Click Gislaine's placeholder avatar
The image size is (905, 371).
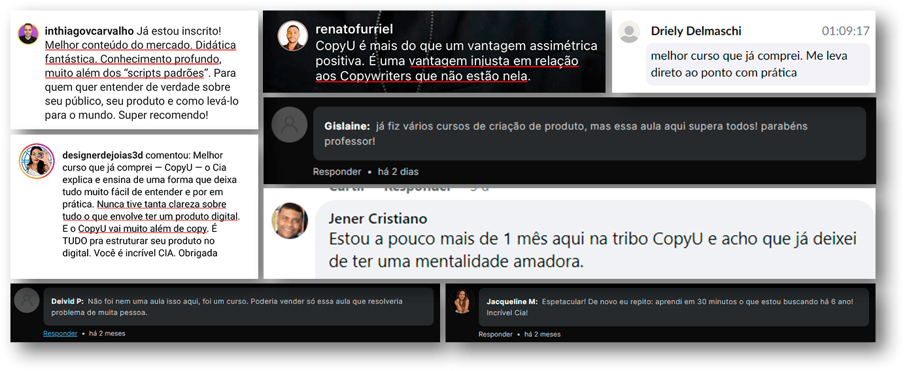289,125
